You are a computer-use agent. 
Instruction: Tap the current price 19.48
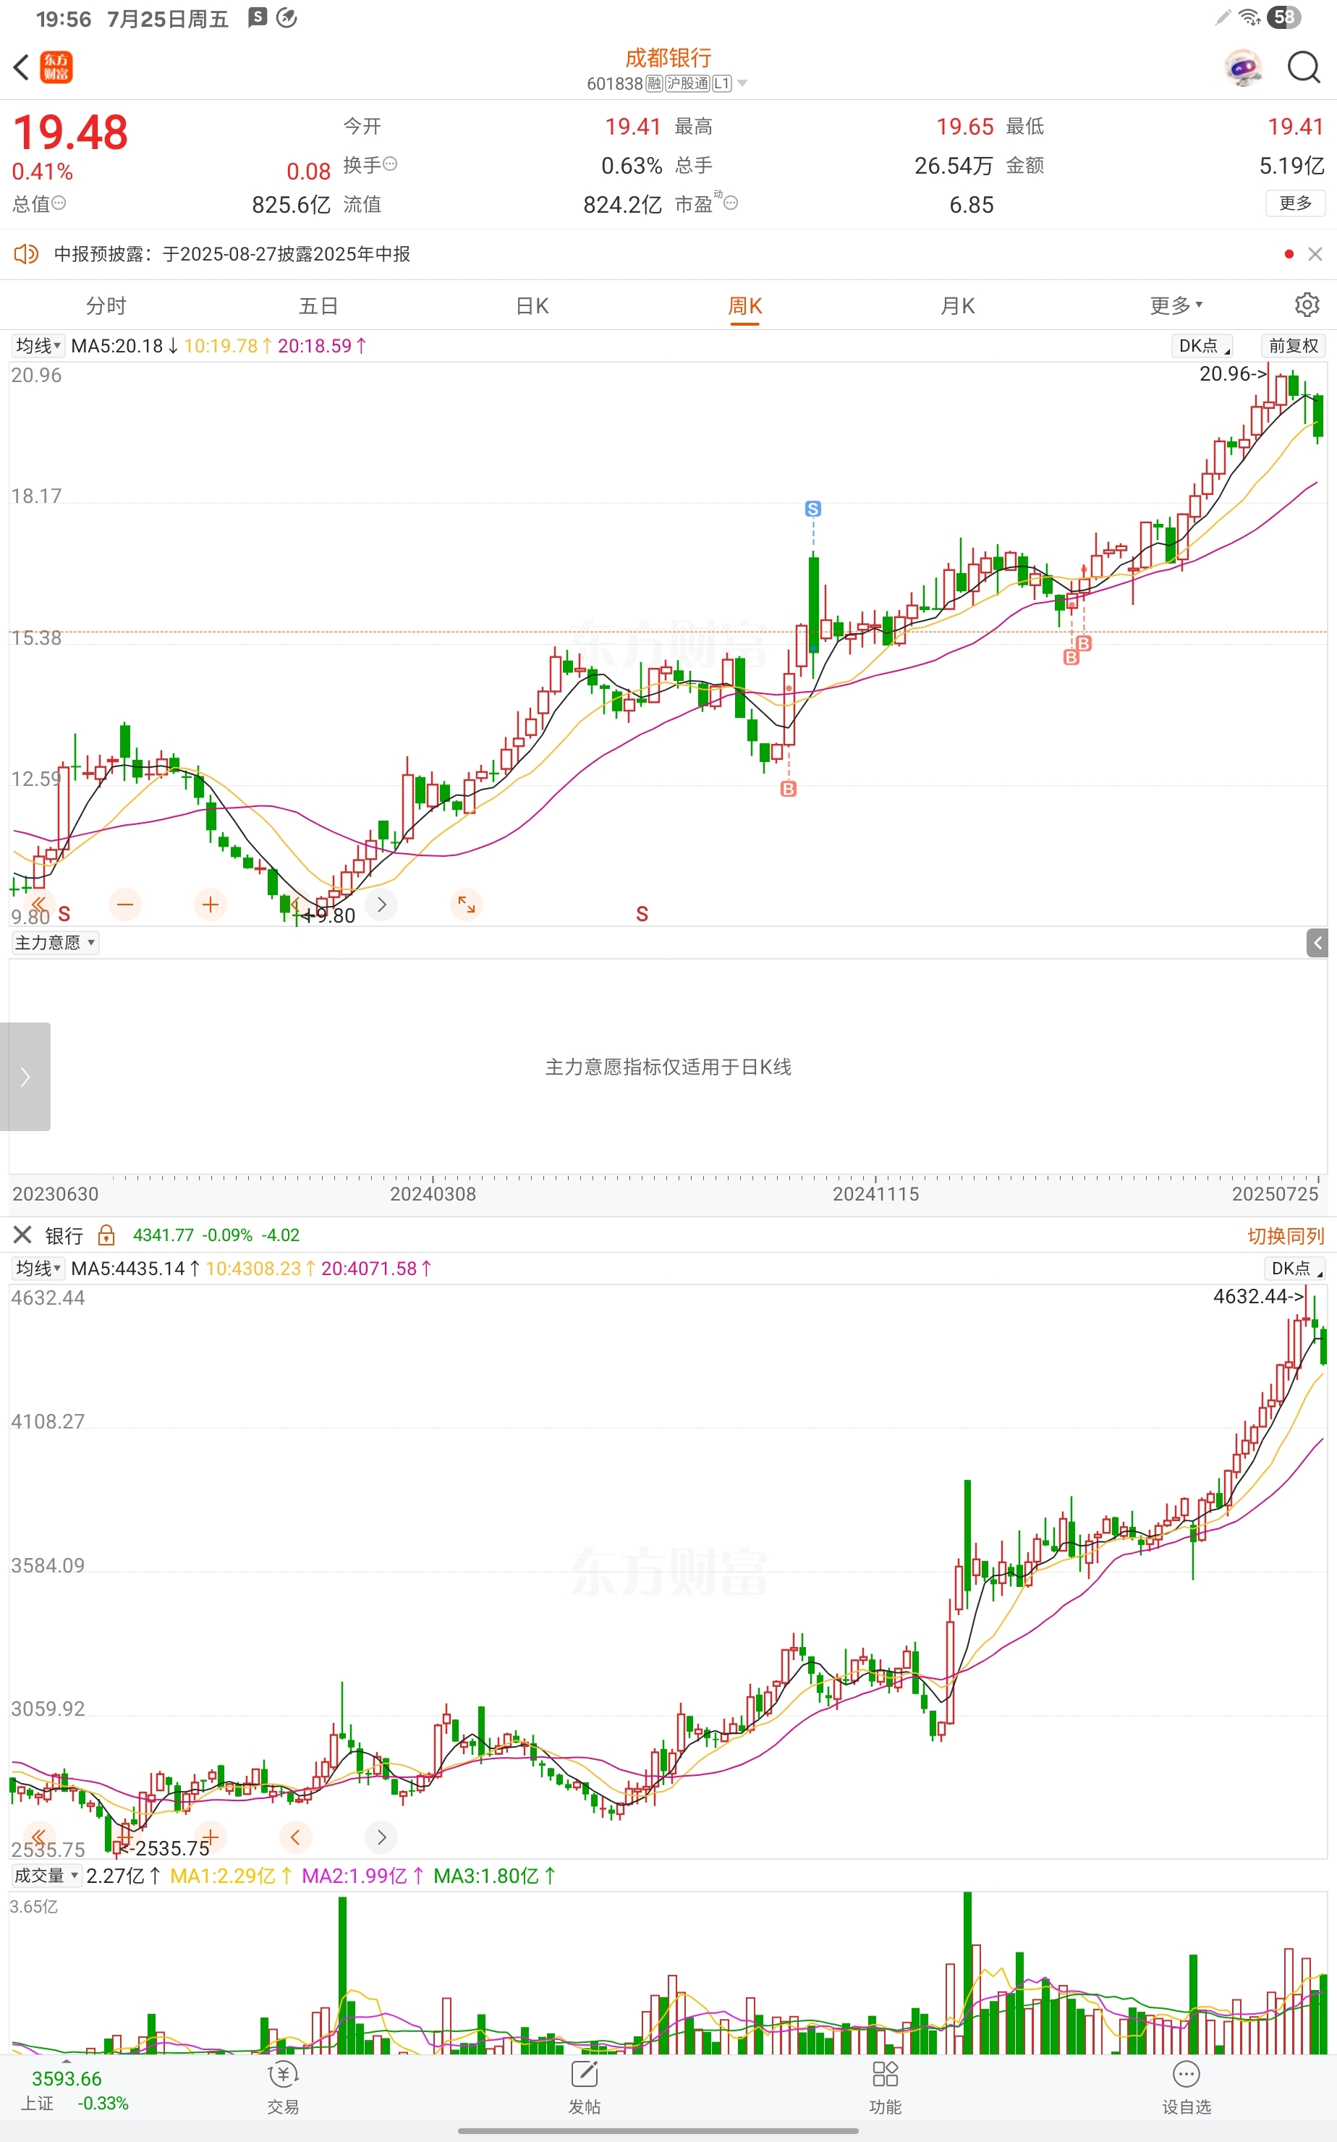point(70,132)
